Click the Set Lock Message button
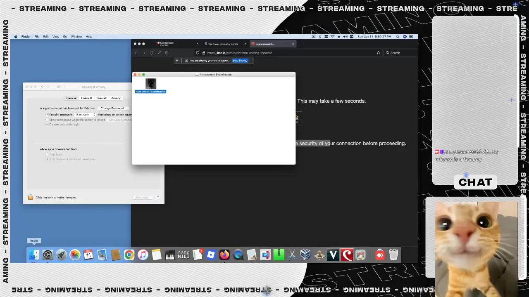The height and width of the screenshot is (297, 529). 120,120
